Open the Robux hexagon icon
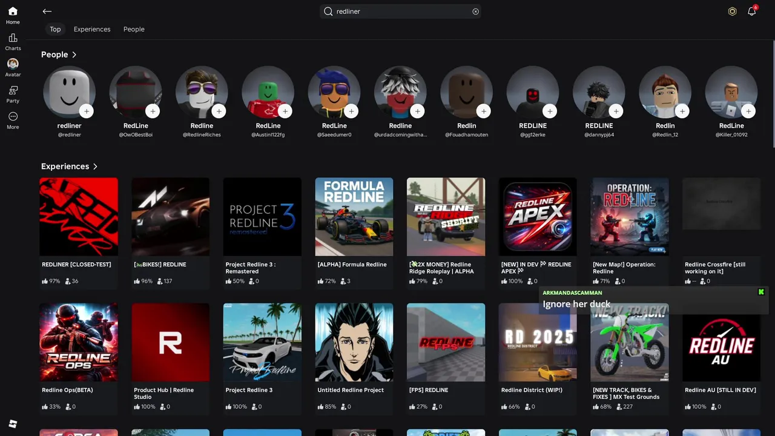 pos(732,12)
